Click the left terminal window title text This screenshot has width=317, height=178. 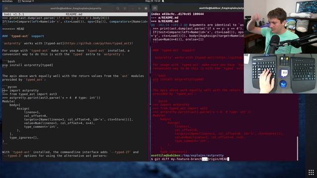pos(76,8)
